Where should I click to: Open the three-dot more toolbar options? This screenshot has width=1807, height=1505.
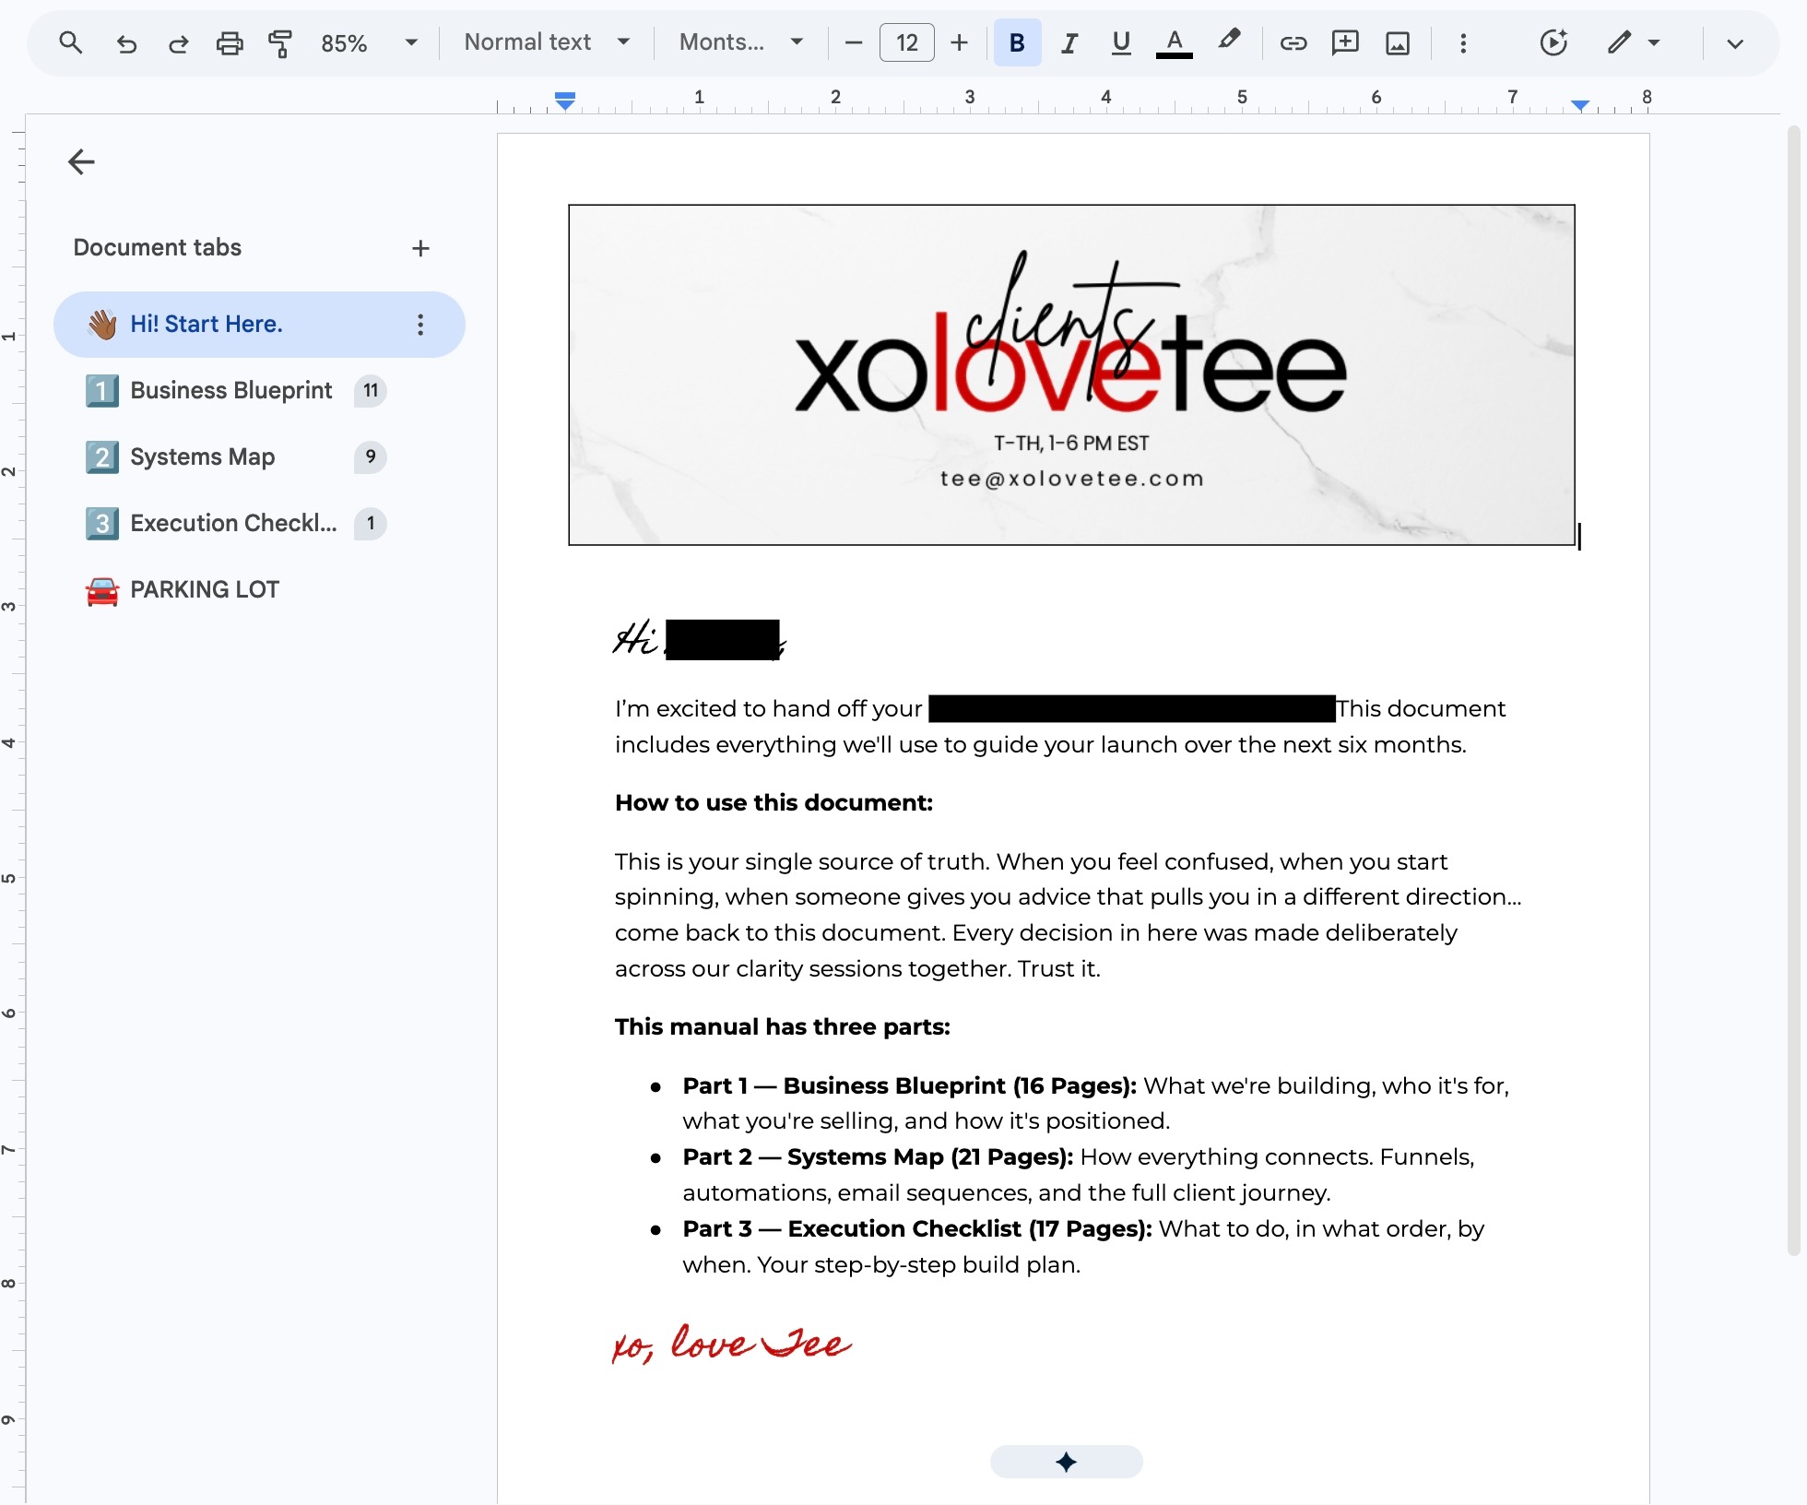click(x=1463, y=42)
